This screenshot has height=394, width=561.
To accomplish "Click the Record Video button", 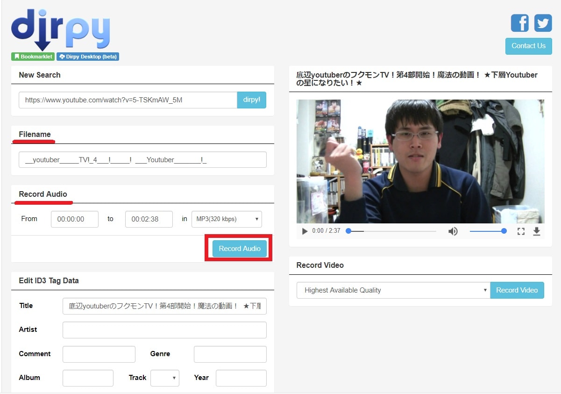I will pyautogui.click(x=517, y=290).
